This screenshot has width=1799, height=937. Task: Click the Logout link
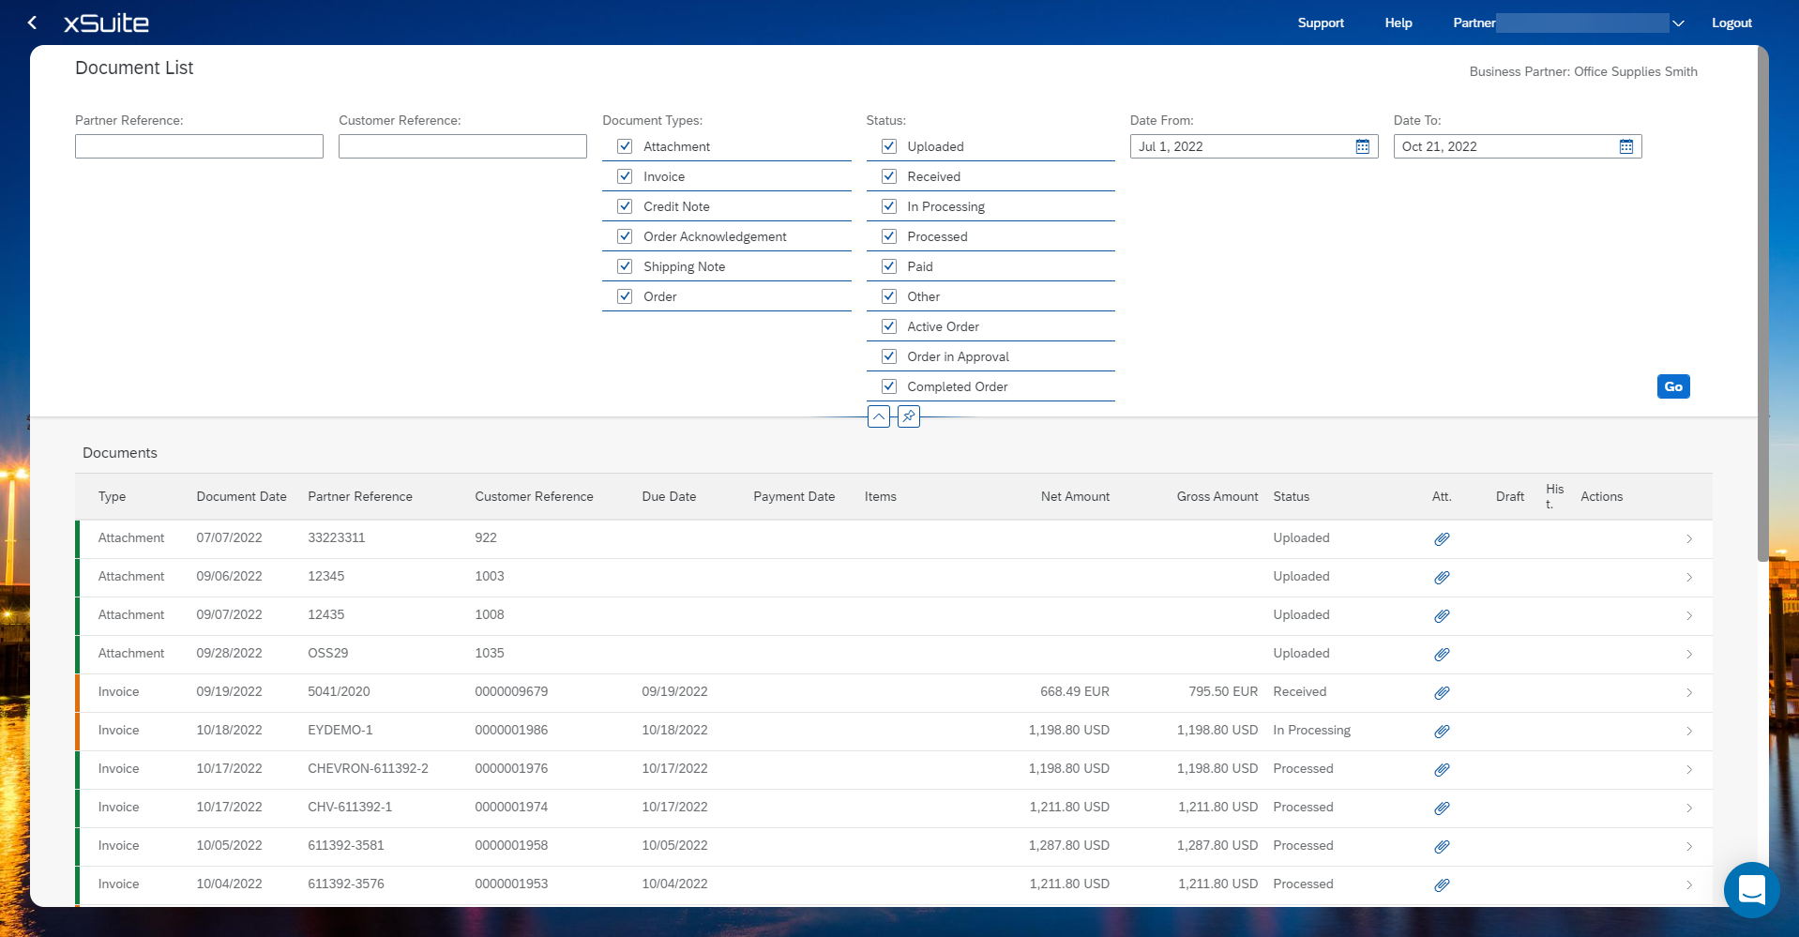click(1731, 23)
